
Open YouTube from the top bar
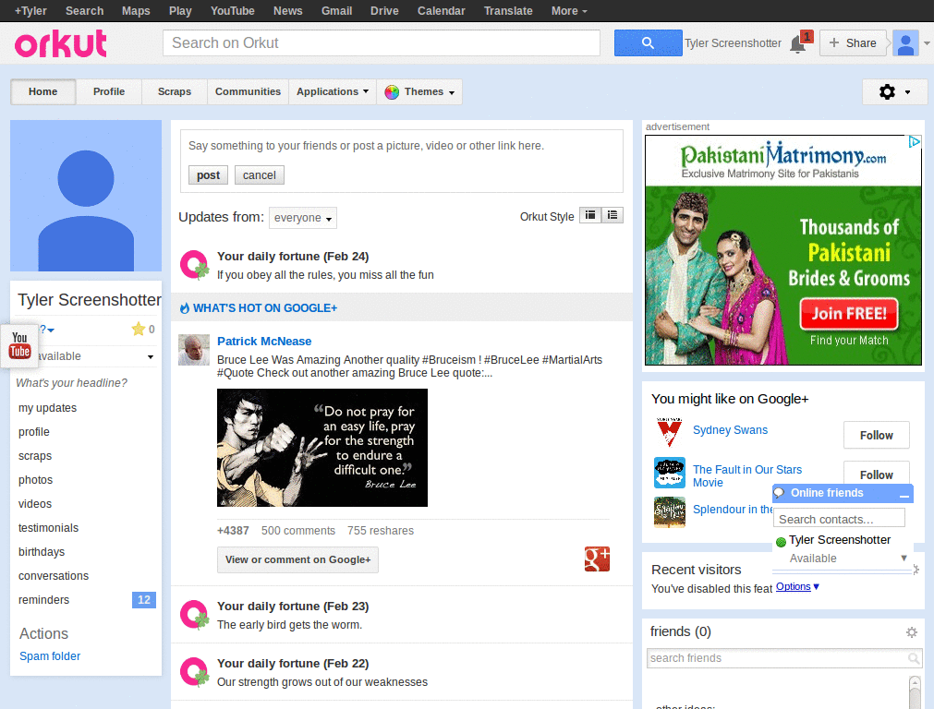(x=232, y=11)
